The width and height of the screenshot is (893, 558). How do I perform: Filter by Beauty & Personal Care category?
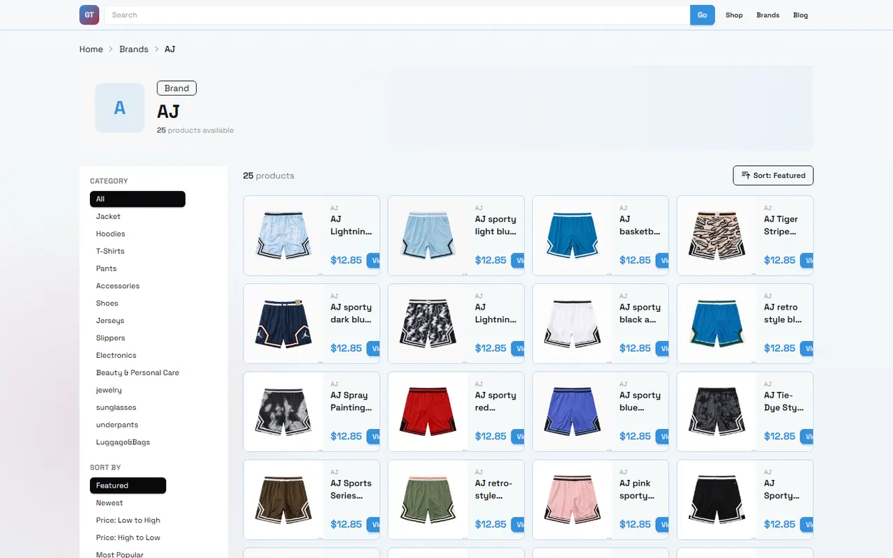click(x=137, y=372)
